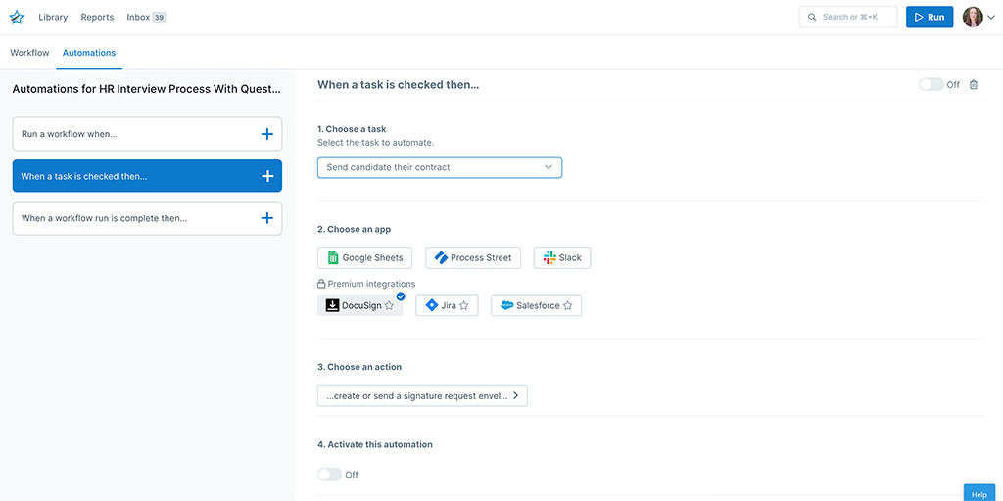Open the user avatar menu
Viewport: 1003px width, 501px height.
(973, 18)
